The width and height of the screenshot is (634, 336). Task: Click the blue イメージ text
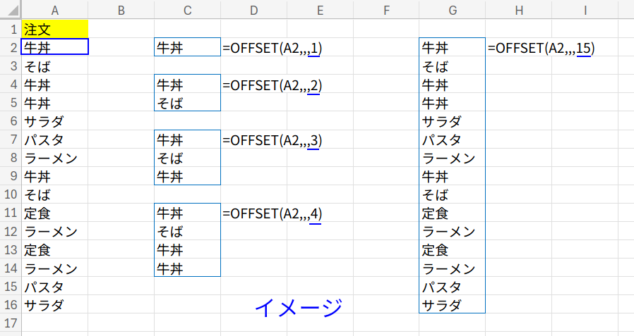298,308
